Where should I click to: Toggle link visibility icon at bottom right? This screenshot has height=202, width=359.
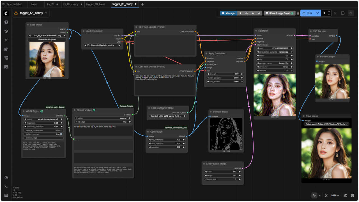tap(353, 196)
